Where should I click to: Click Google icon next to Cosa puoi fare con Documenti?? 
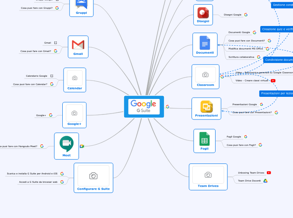[269, 41]
